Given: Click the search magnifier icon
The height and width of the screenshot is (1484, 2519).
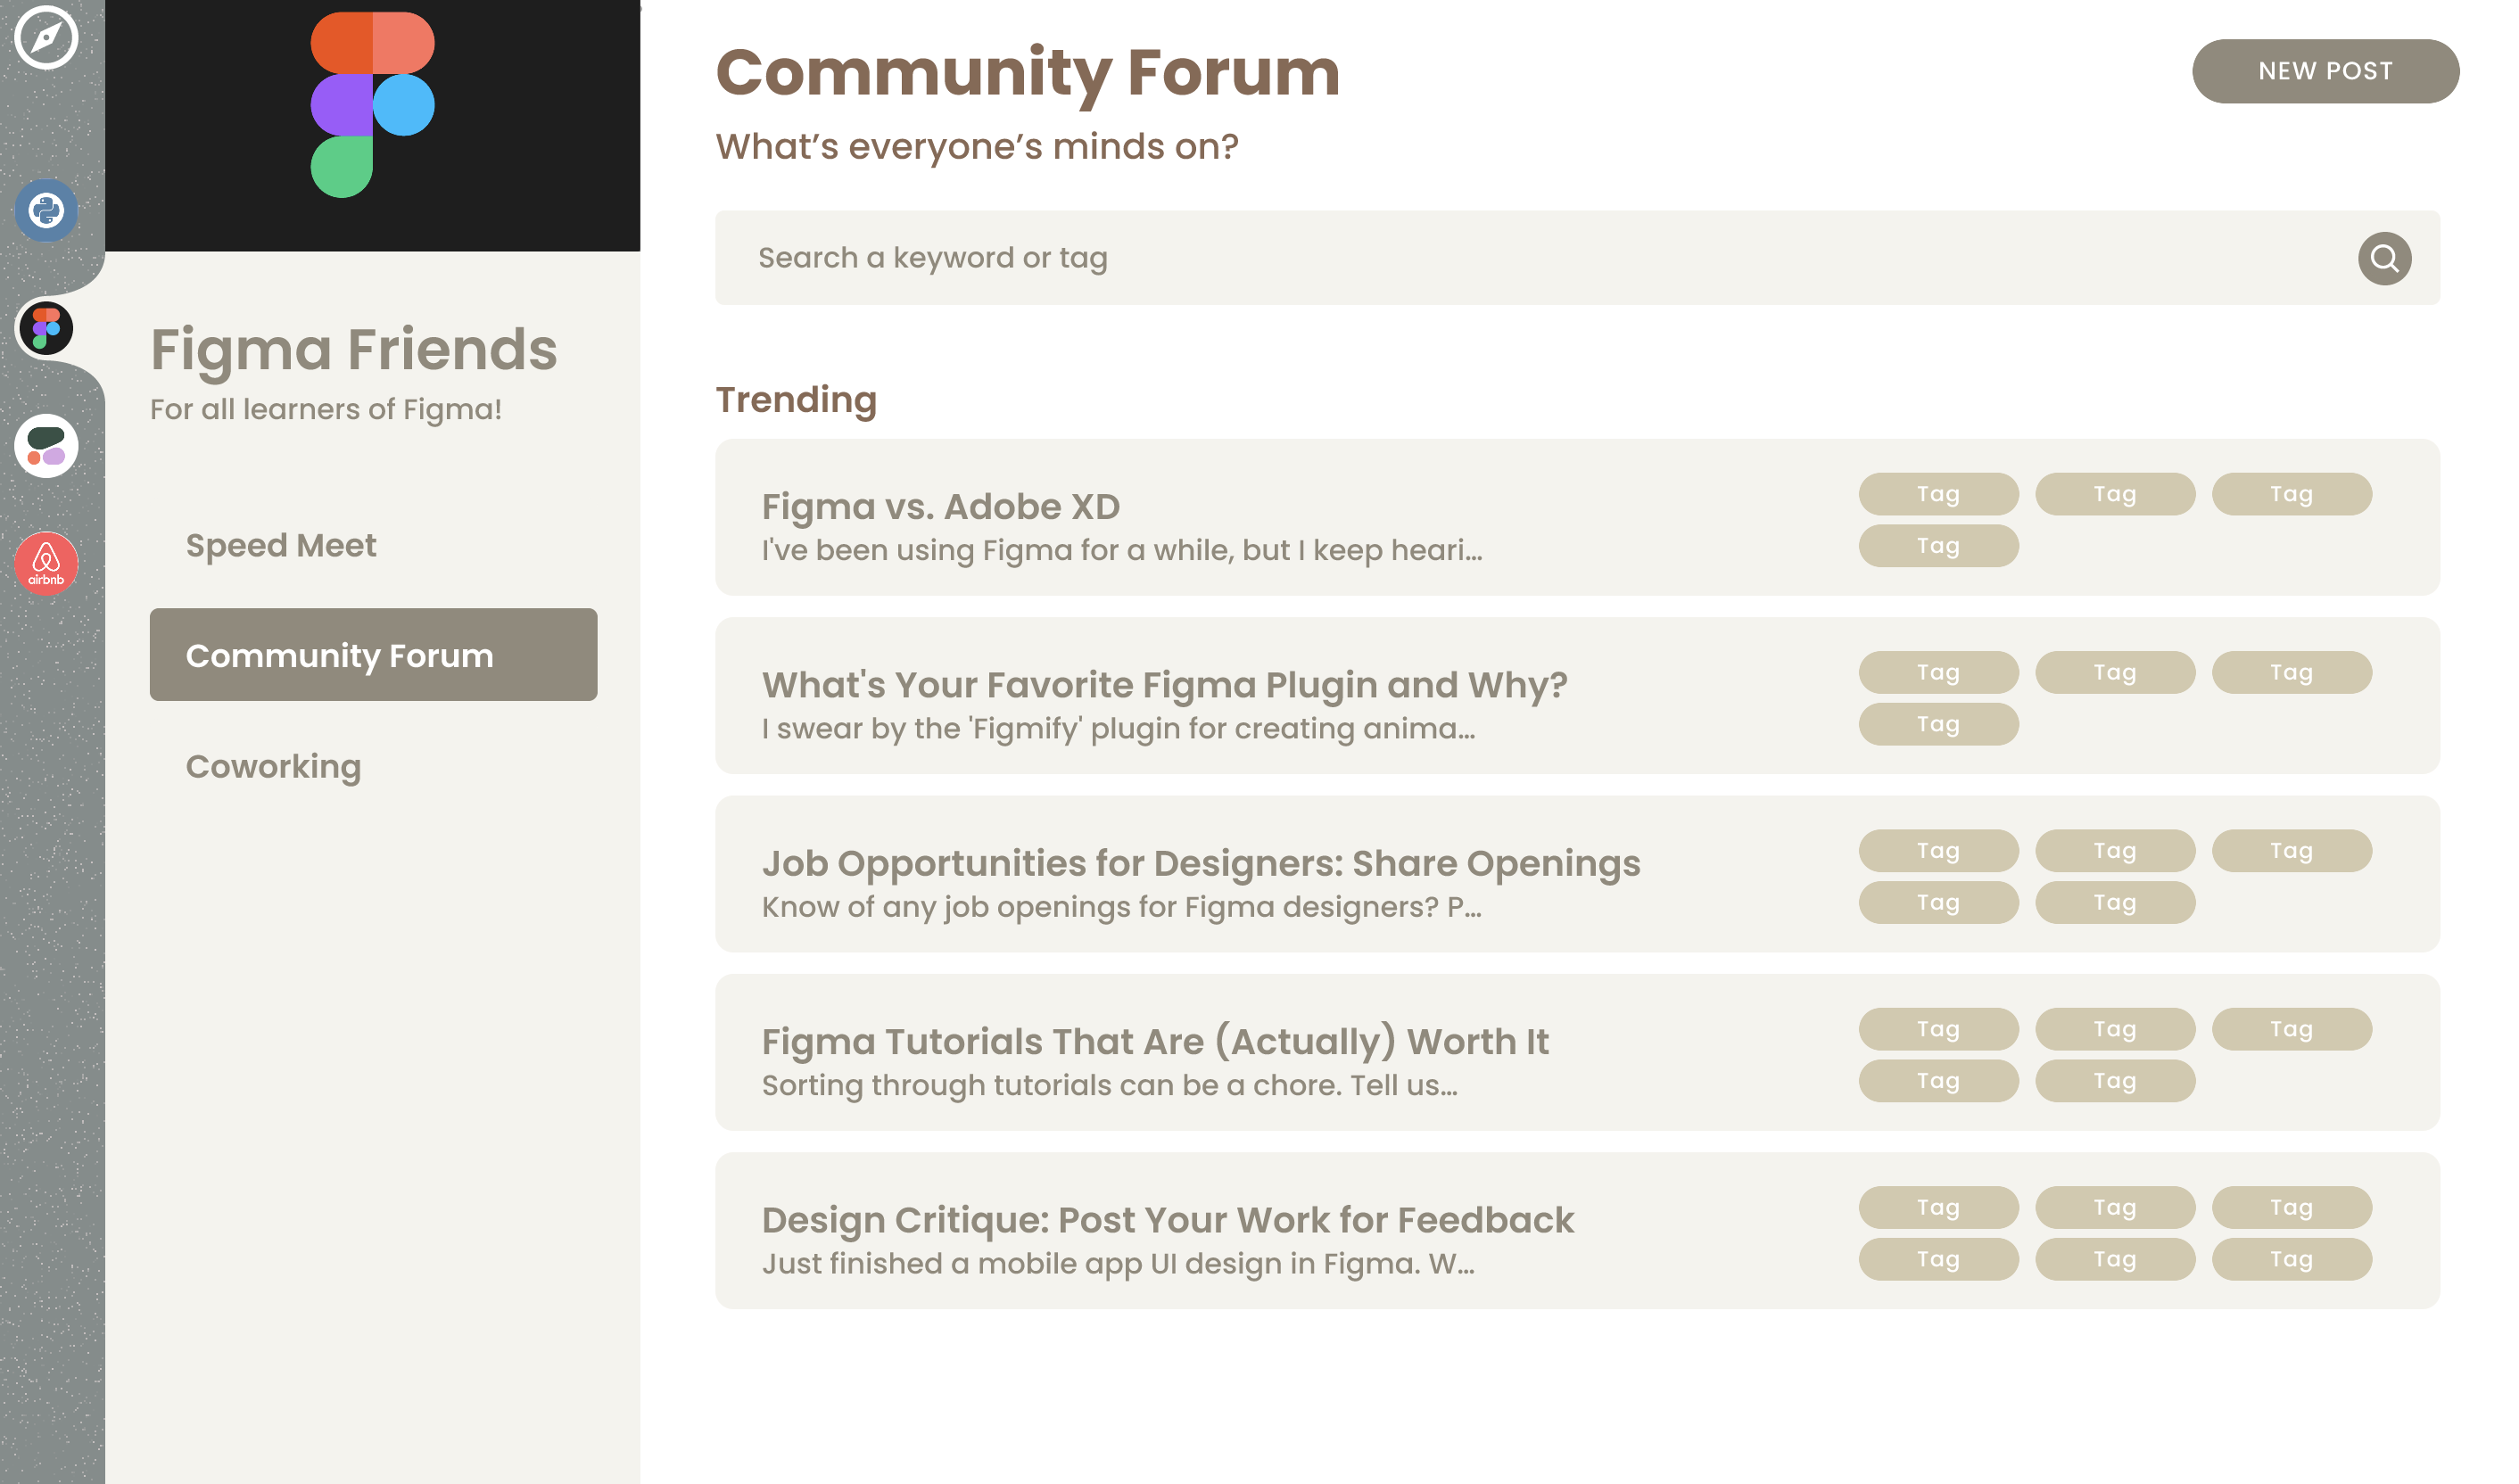Looking at the screenshot, I should coord(2383,259).
